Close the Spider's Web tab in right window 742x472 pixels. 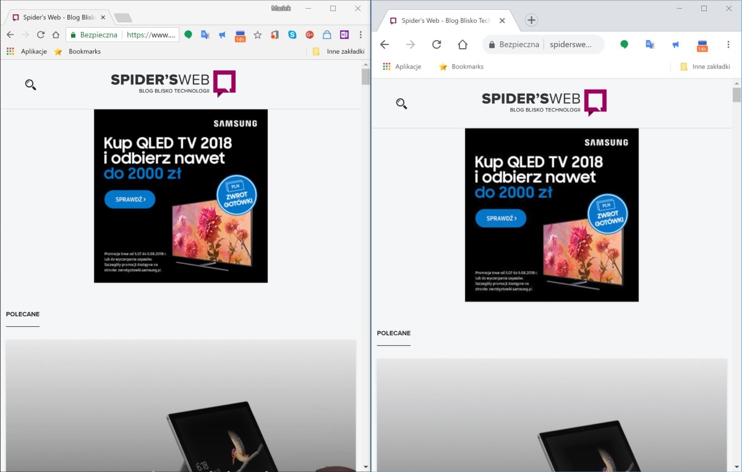click(502, 20)
